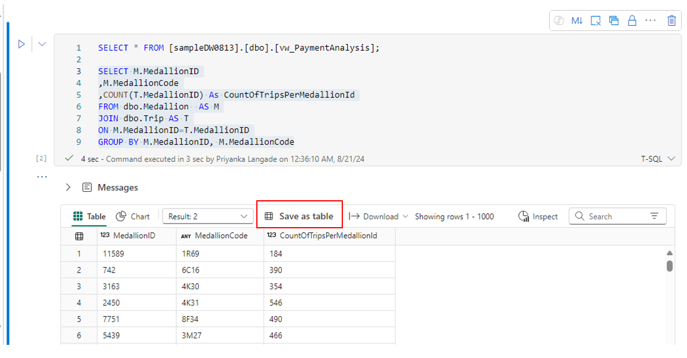Click the Copilot icon in cell toolbar

pos(559,20)
